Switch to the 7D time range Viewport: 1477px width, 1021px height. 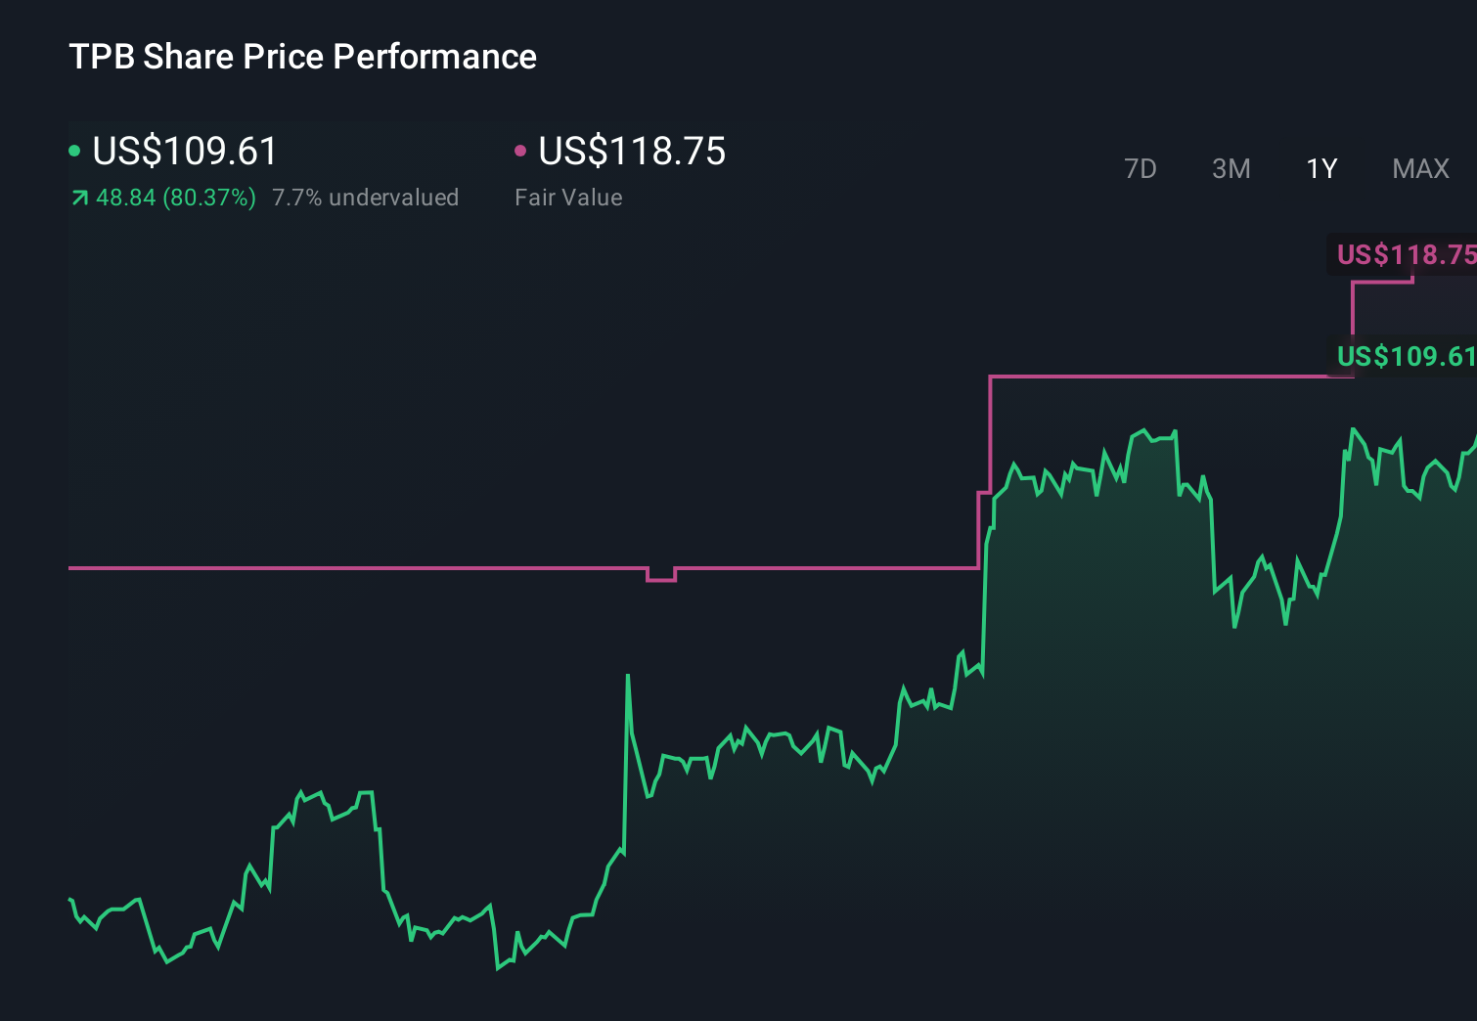1141,168
